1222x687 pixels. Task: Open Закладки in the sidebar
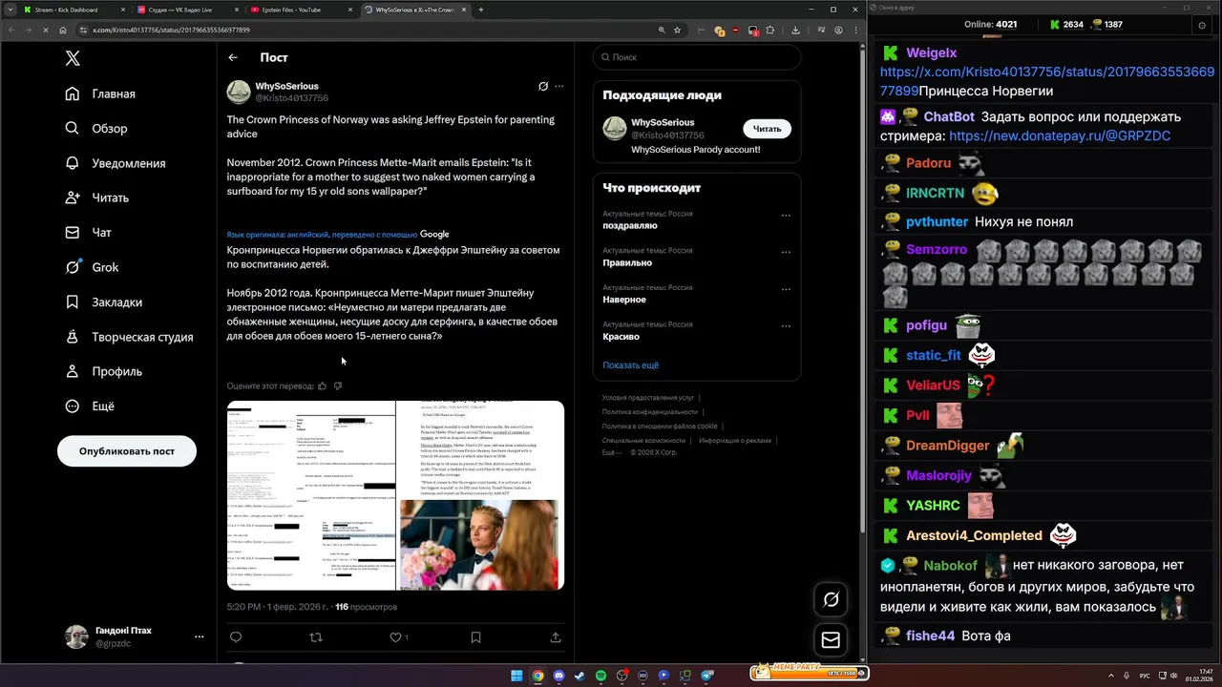pyautogui.click(x=104, y=302)
